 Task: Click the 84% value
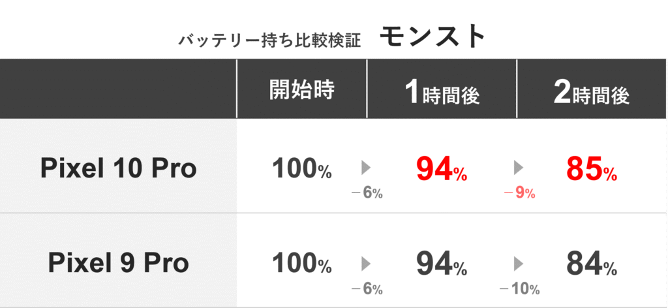[x=591, y=264]
